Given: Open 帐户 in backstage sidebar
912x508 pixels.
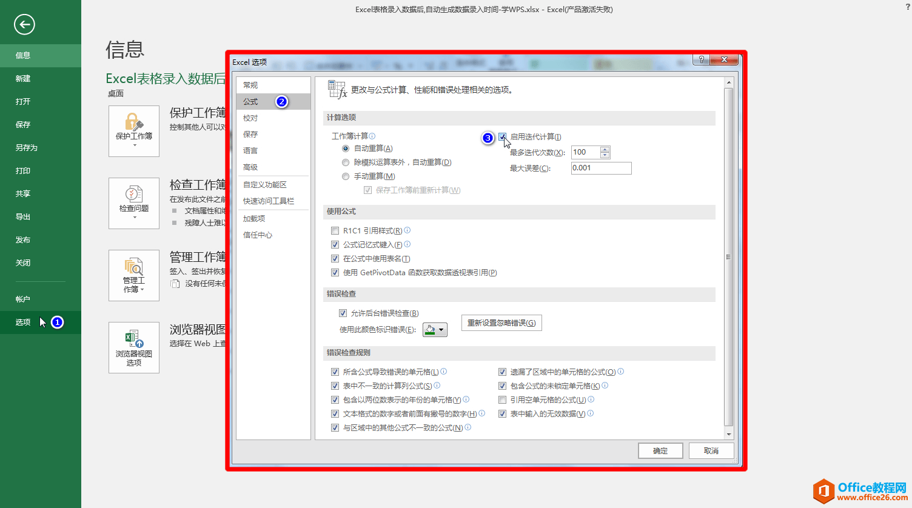Looking at the screenshot, I should [x=41, y=299].
